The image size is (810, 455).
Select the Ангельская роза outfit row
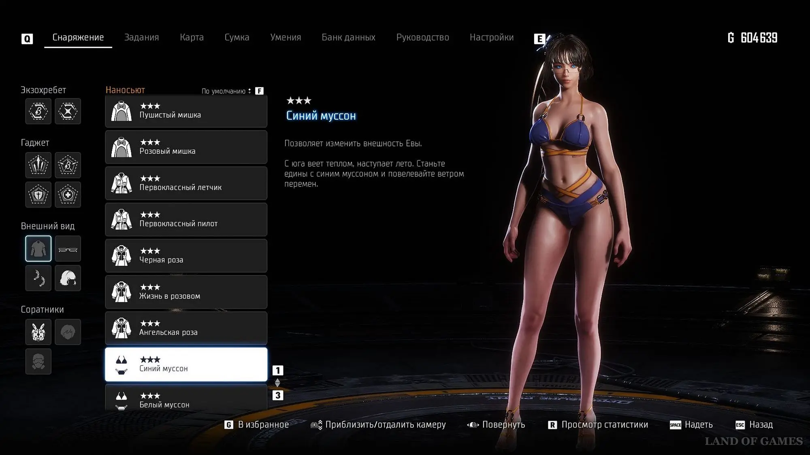[186, 328]
